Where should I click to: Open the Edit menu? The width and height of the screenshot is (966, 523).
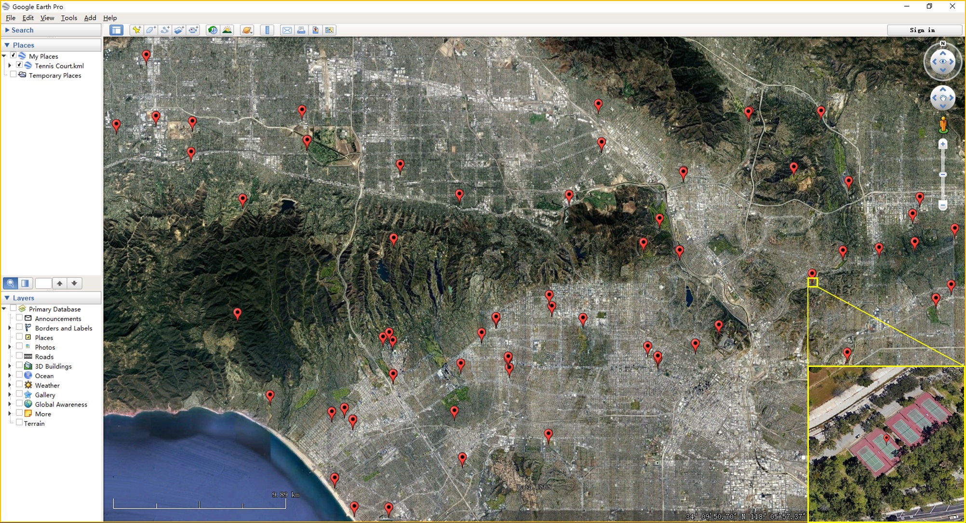[x=28, y=18]
